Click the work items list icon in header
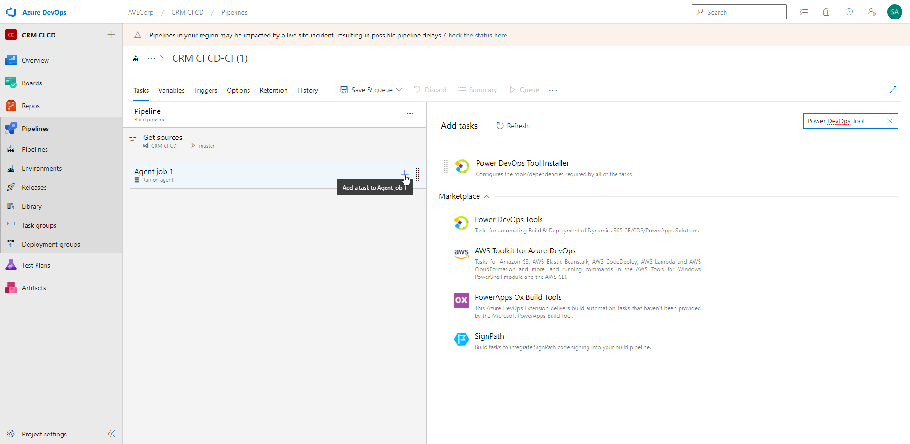This screenshot has height=444, width=910. [x=804, y=12]
